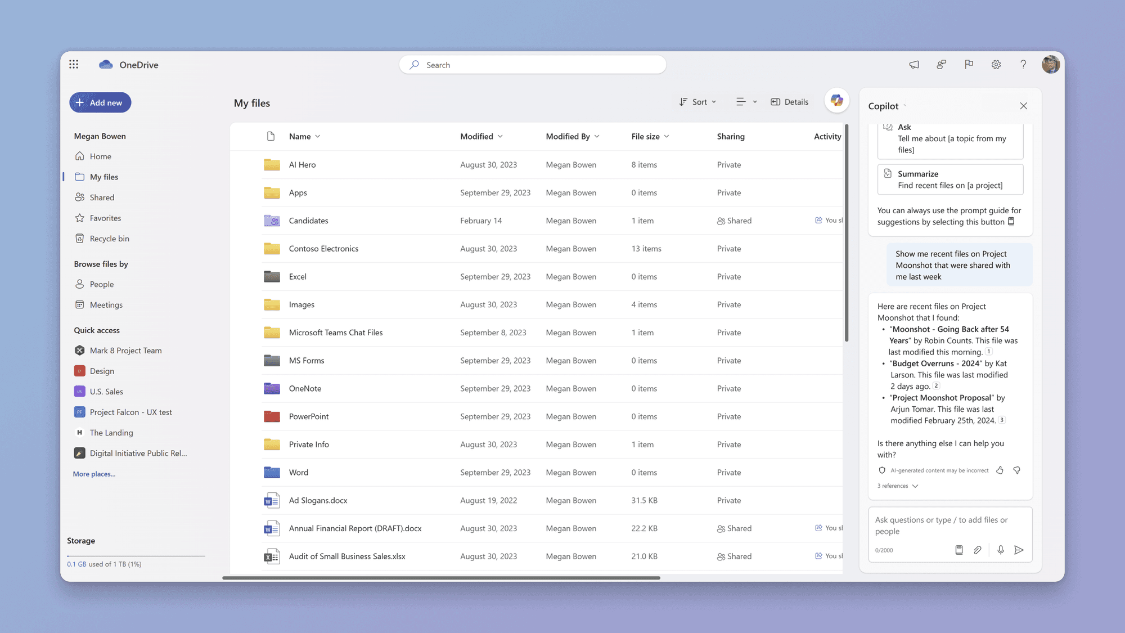Click the file type column header icon
This screenshot has width=1125, height=633.
[271, 136]
